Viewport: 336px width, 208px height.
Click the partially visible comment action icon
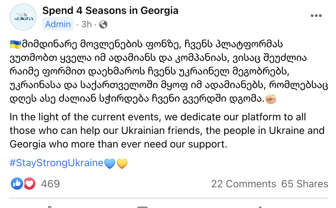point(142,206)
